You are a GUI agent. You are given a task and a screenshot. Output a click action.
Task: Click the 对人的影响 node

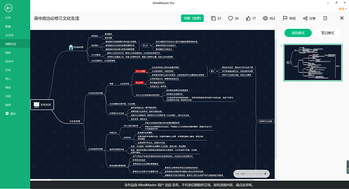pos(96,55)
